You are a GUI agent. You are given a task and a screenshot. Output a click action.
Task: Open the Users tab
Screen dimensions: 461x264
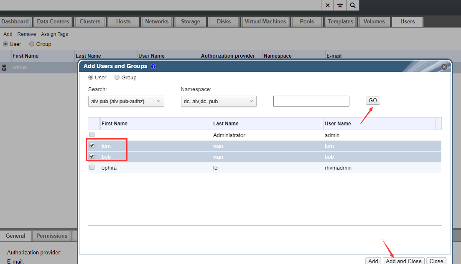coord(408,22)
